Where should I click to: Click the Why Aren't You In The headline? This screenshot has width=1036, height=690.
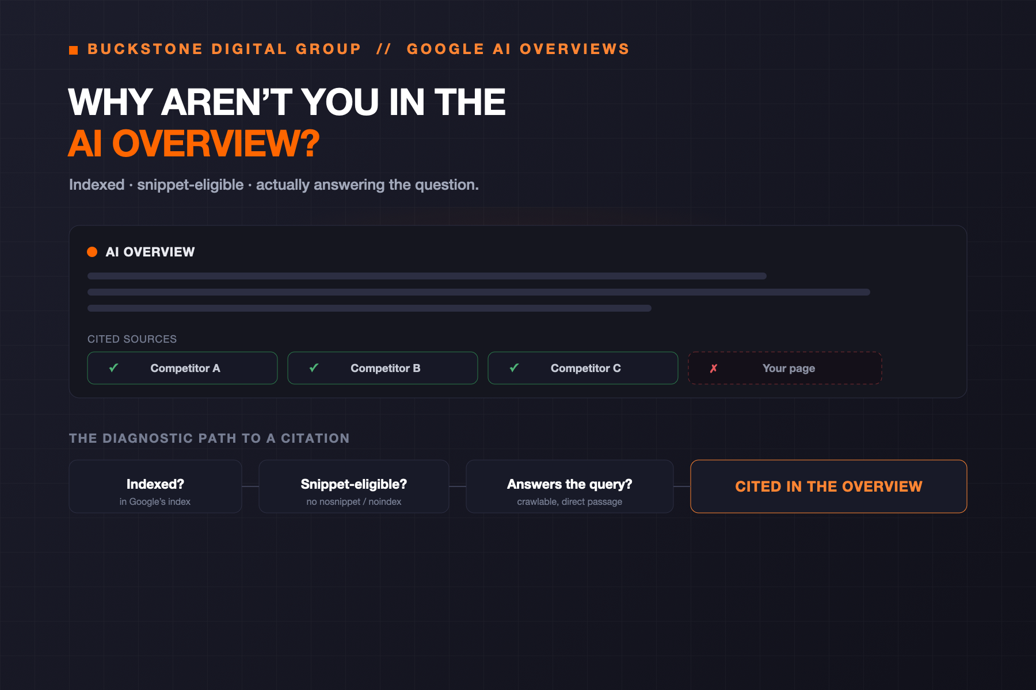click(x=287, y=102)
